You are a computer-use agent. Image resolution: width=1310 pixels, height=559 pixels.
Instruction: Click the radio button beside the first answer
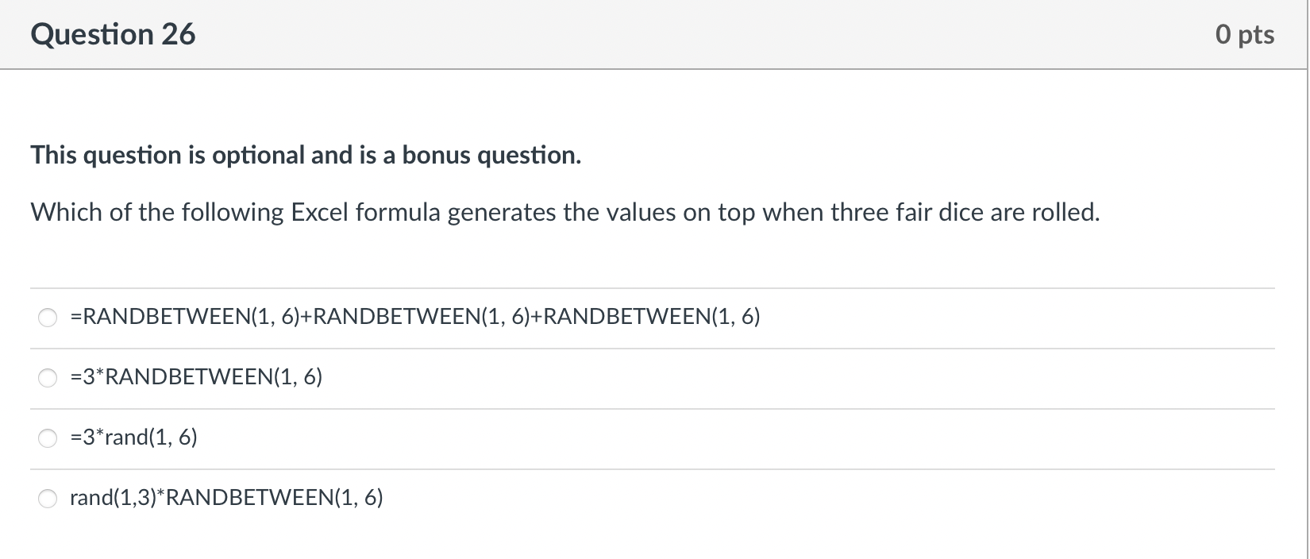pos(48,317)
